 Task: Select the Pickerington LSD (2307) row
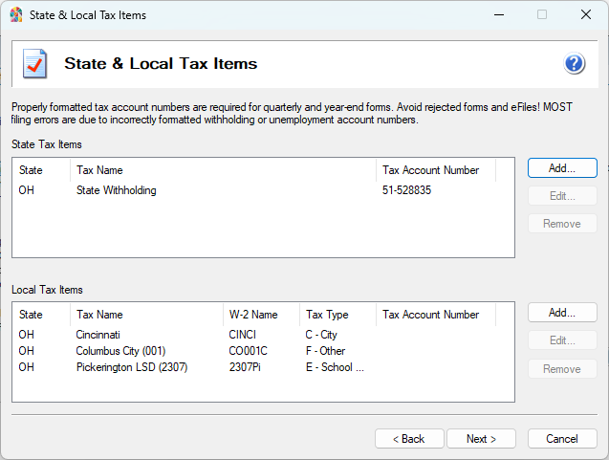pyautogui.click(x=132, y=367)
